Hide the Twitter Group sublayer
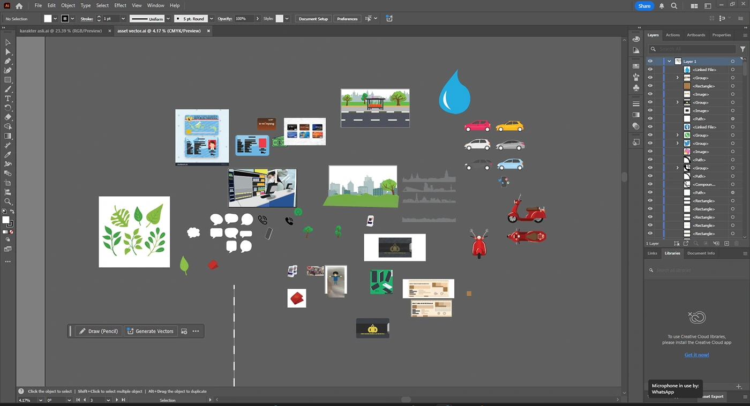750x406 pixels. (650, 144)
